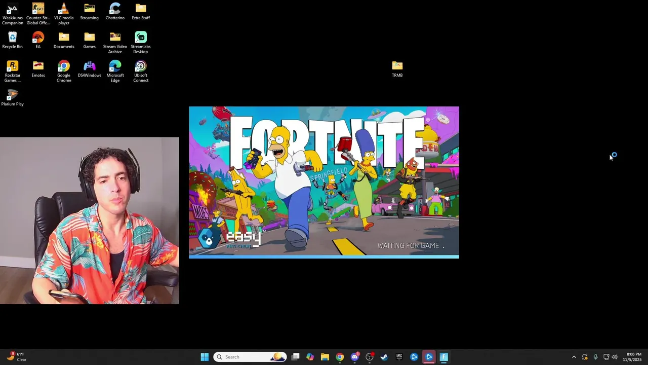This screenshot has width=648, height=365.
Task: Click the Easy Anti-Cheat logo on the splash
Action: pos(231,238)
